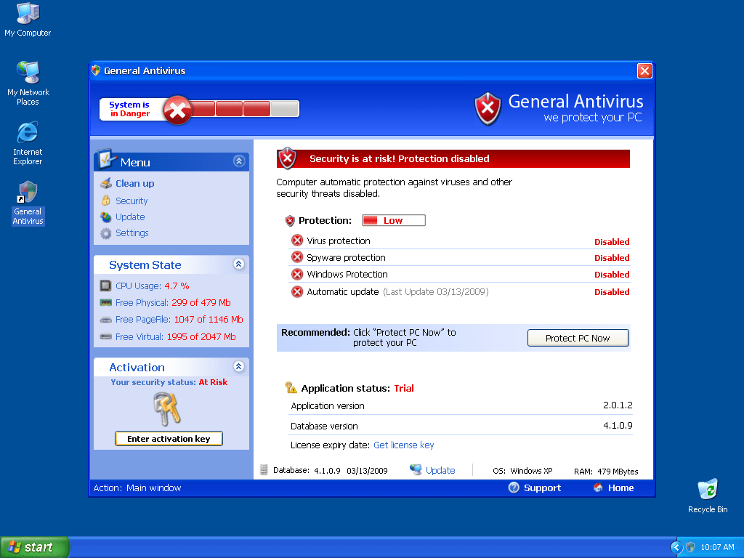Follow the Get license key link
Viewport: 744px width, 558px height.
click(x=403, y=445)
